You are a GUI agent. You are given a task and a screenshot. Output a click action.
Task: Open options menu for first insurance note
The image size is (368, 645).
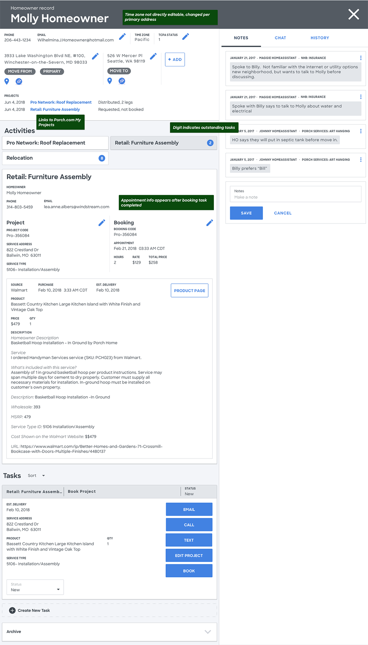pos(361,58)
